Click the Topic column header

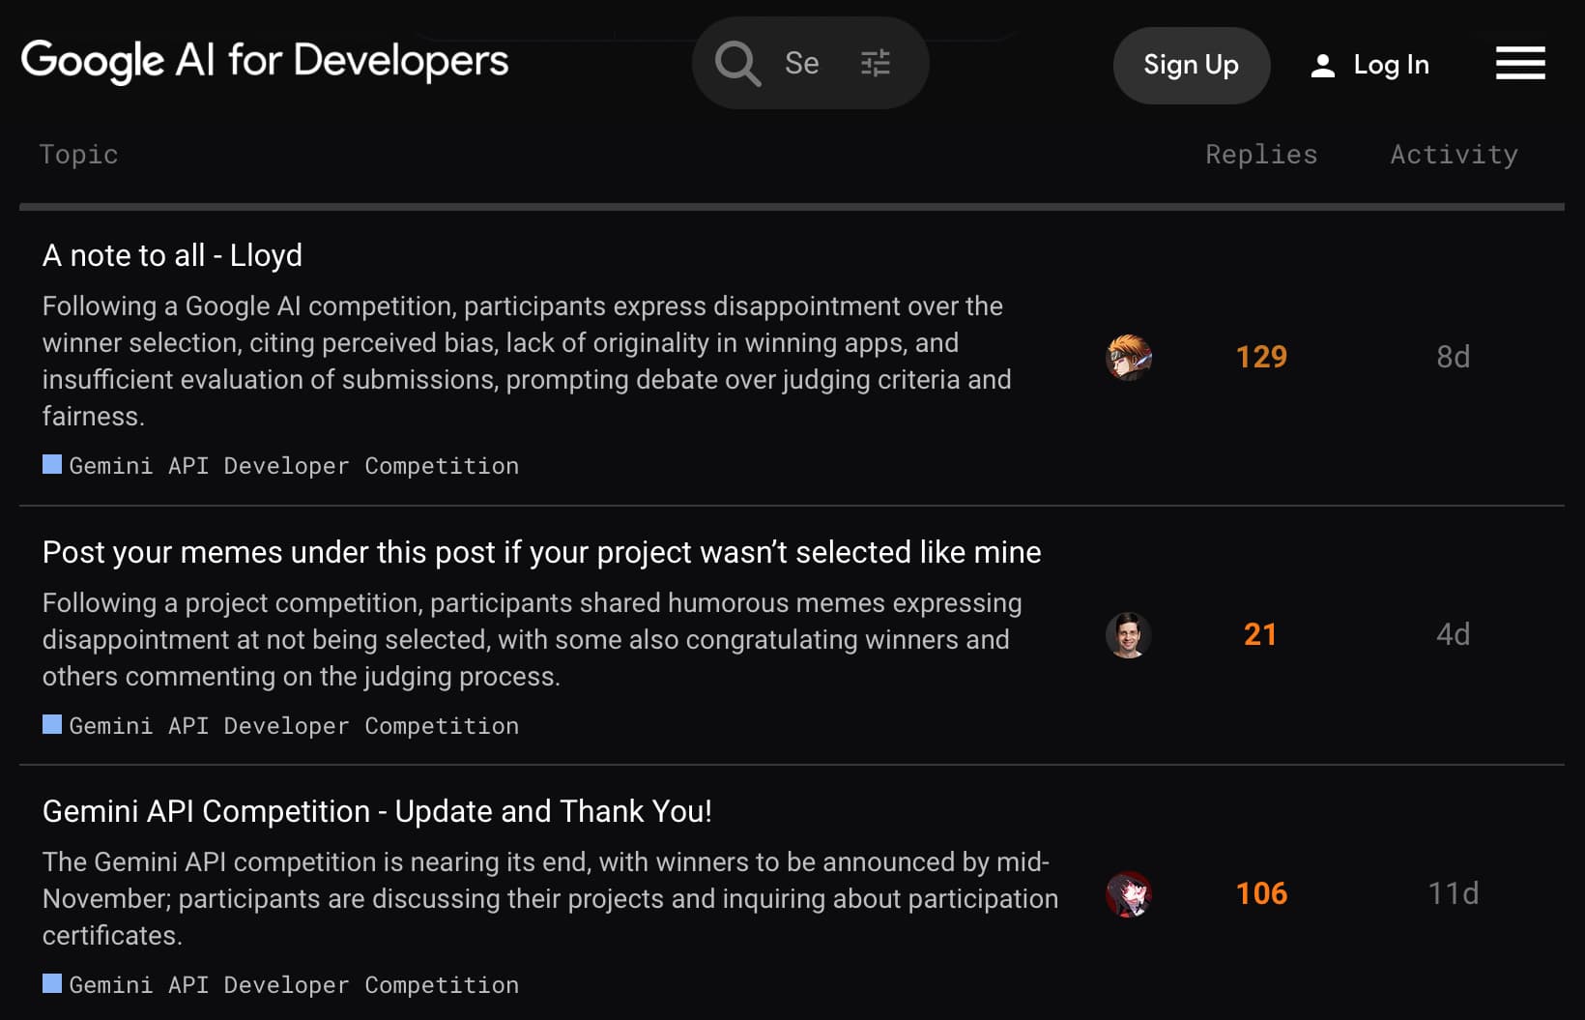(78, 155)
